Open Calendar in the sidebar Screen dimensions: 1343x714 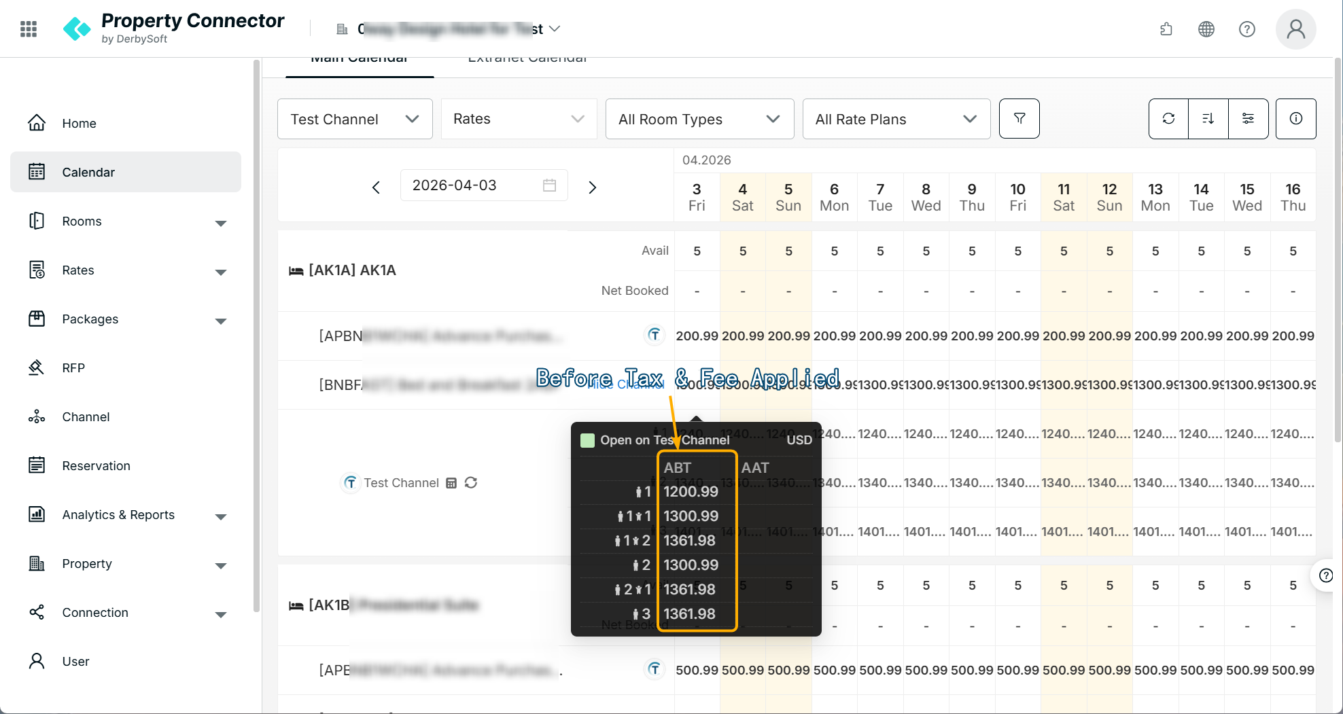point(126,172)
